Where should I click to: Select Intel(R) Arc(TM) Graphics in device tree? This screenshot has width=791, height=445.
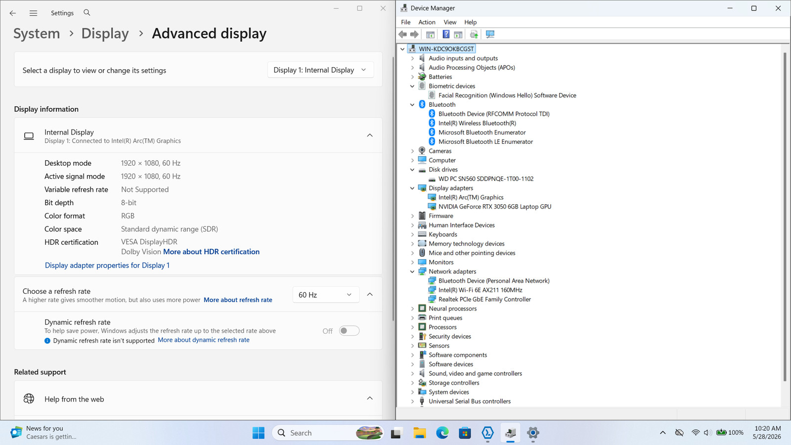471,197
